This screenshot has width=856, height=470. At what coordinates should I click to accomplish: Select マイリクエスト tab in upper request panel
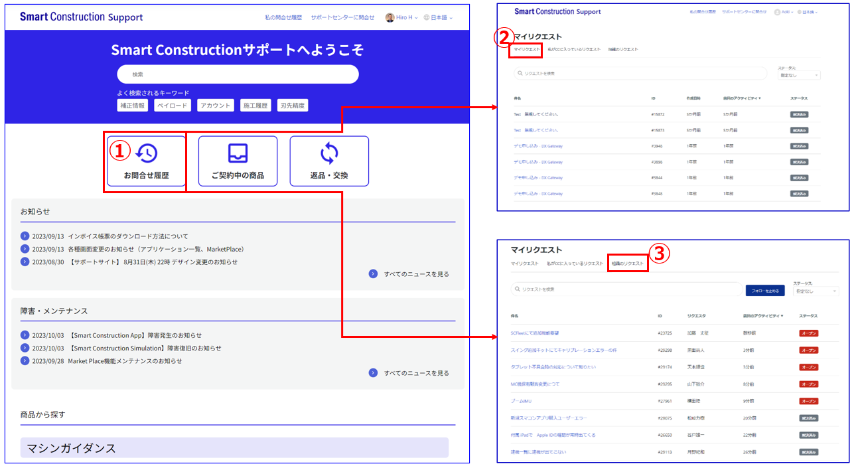pos(527,49)
